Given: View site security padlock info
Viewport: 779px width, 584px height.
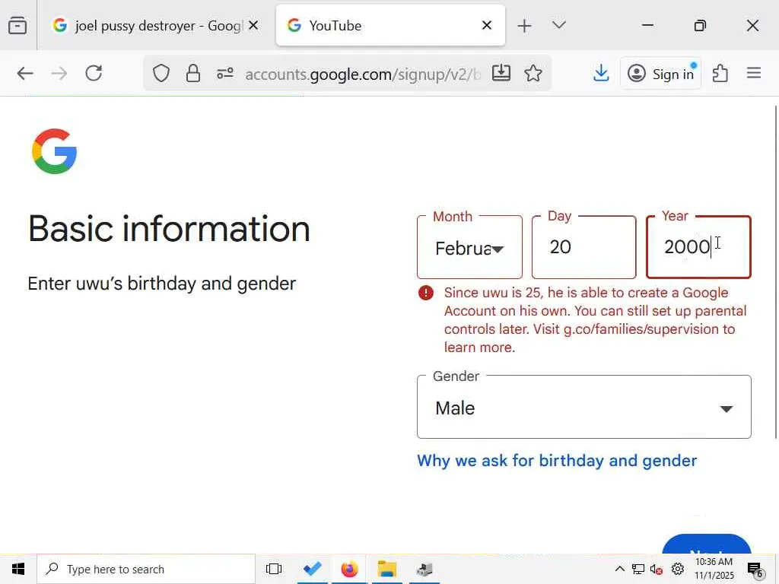Looking at the screenshot, I should pos(192,74).
